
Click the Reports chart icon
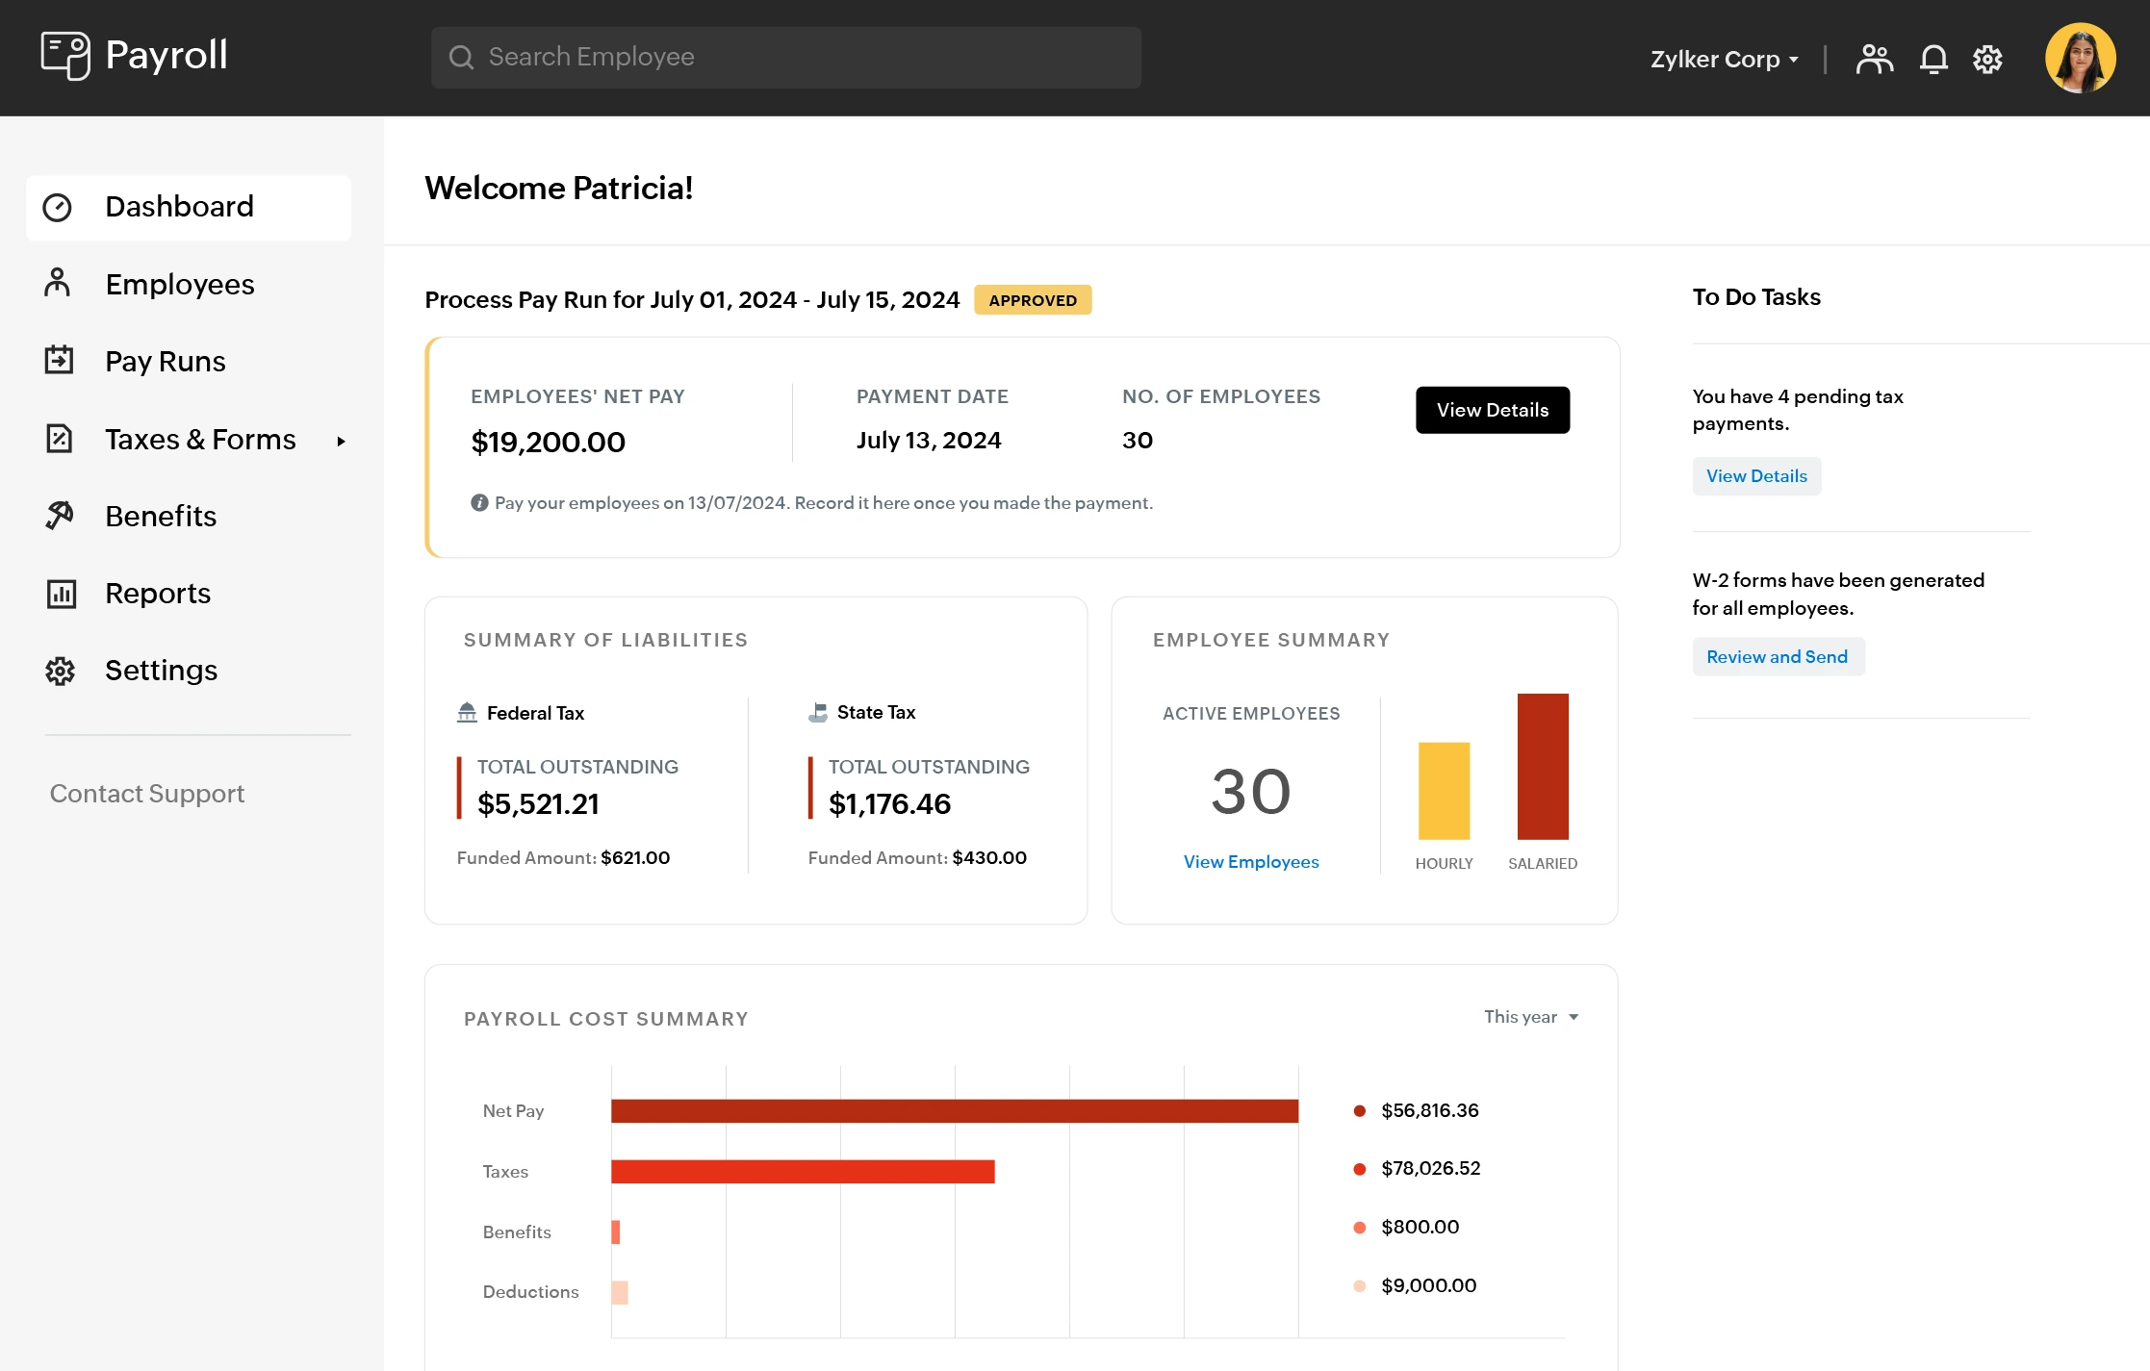pos(61,594)
